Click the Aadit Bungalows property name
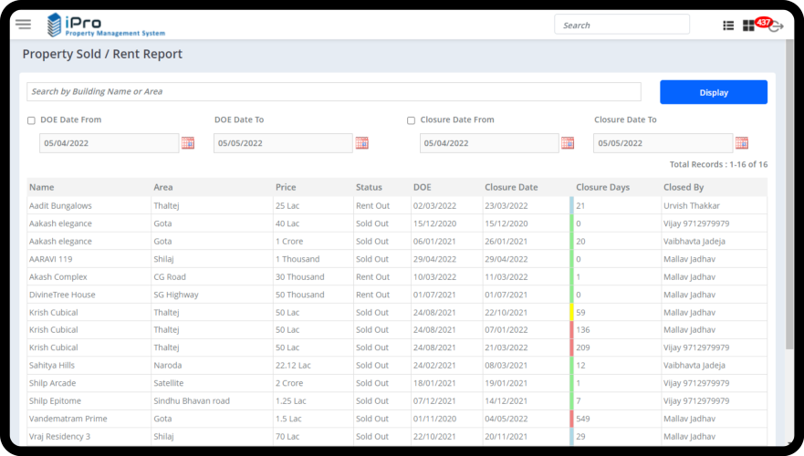This screenshot has width=804, height=456. point(60,206)
